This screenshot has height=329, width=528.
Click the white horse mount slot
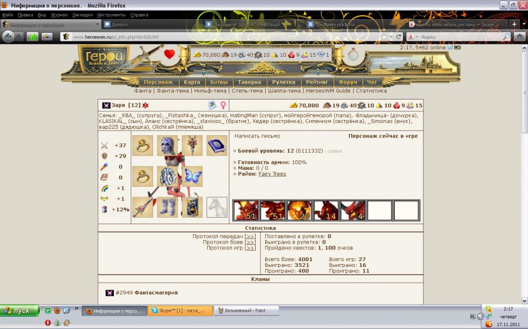coord(216,207)
